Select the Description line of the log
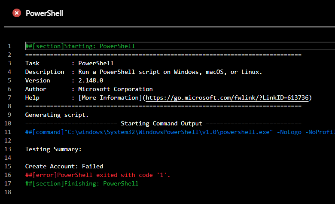Screen dimensions: 335x204 (143, 72)
